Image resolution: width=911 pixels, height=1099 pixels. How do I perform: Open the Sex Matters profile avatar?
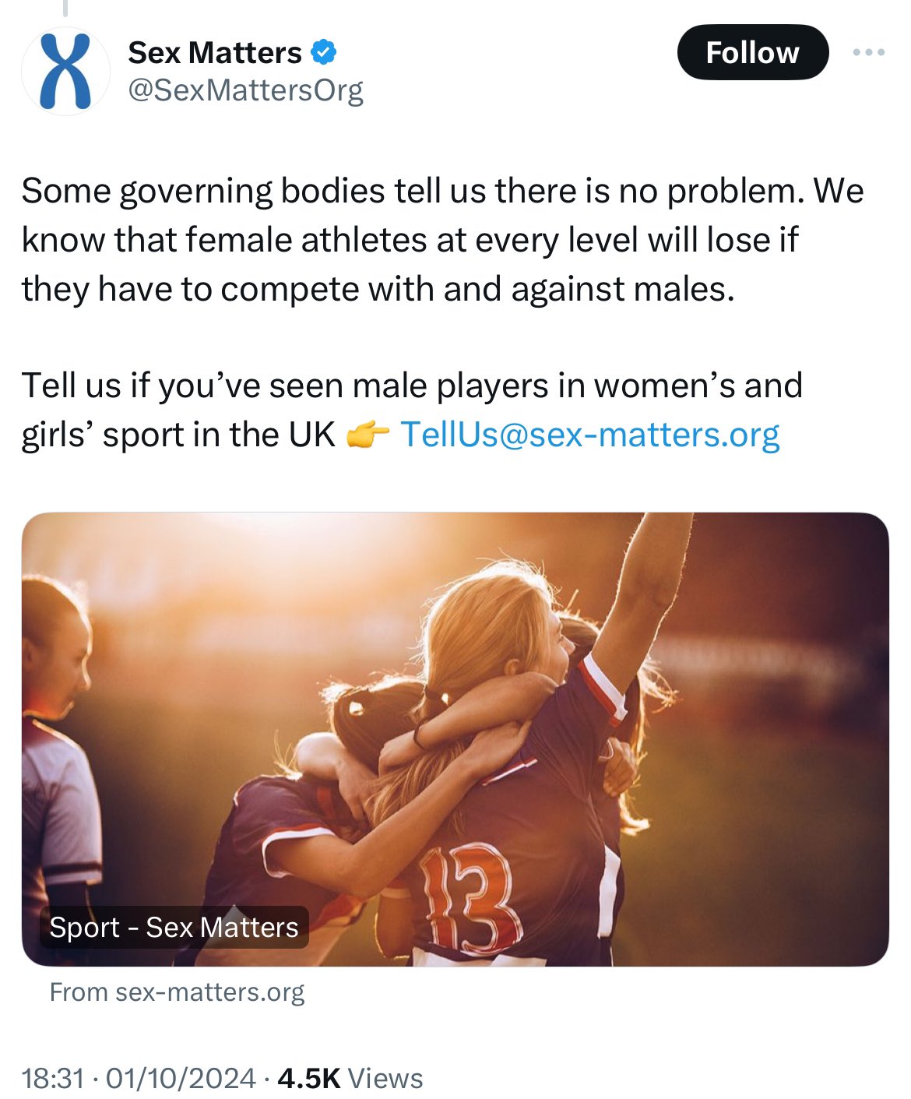tap(65, 72)
